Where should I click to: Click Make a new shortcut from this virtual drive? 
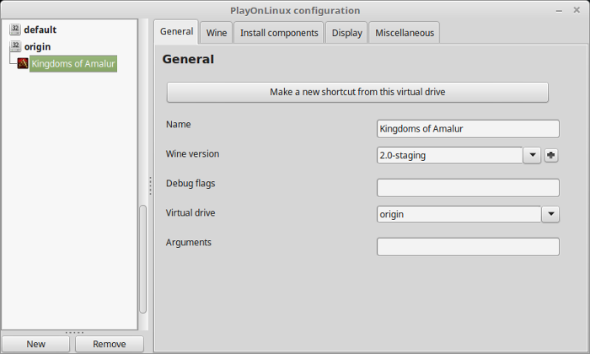[357, 92]
